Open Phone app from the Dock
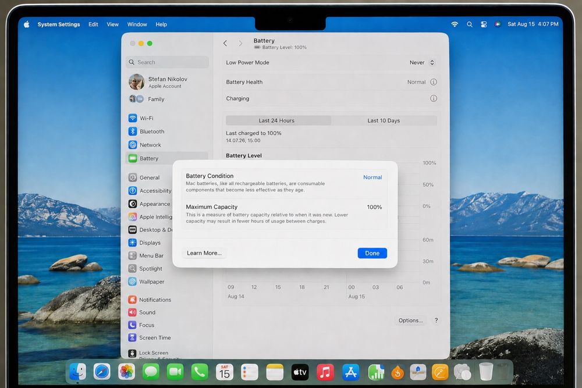 point(200,371)
